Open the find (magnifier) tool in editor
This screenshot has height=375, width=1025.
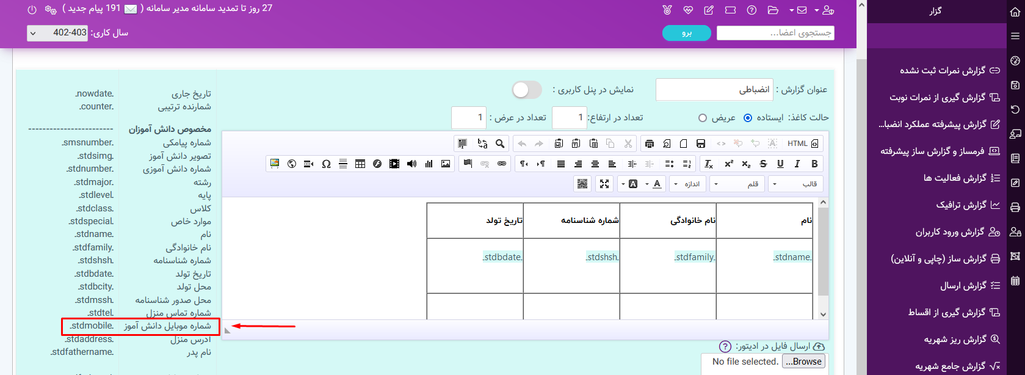coord(500,144)
